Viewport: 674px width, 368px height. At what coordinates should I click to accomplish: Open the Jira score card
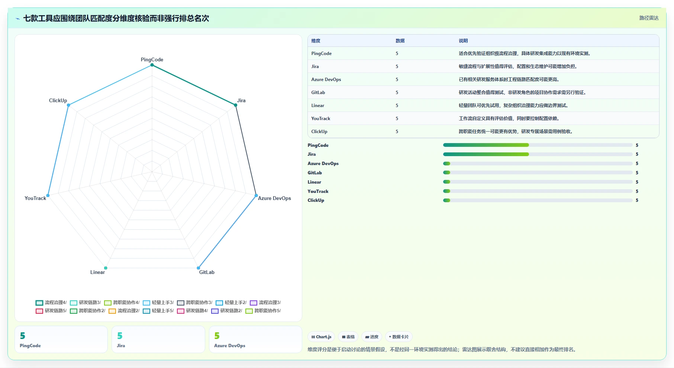coord(158,339)
